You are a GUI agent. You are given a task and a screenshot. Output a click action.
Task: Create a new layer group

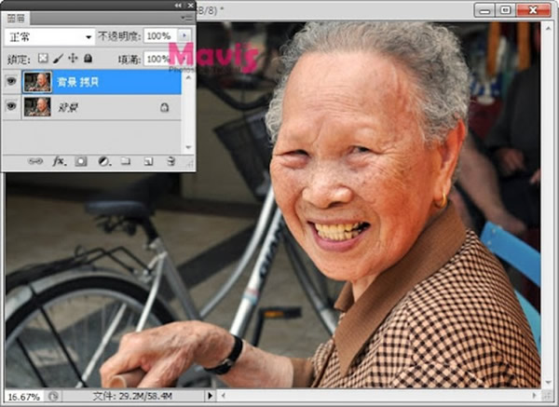126,161
